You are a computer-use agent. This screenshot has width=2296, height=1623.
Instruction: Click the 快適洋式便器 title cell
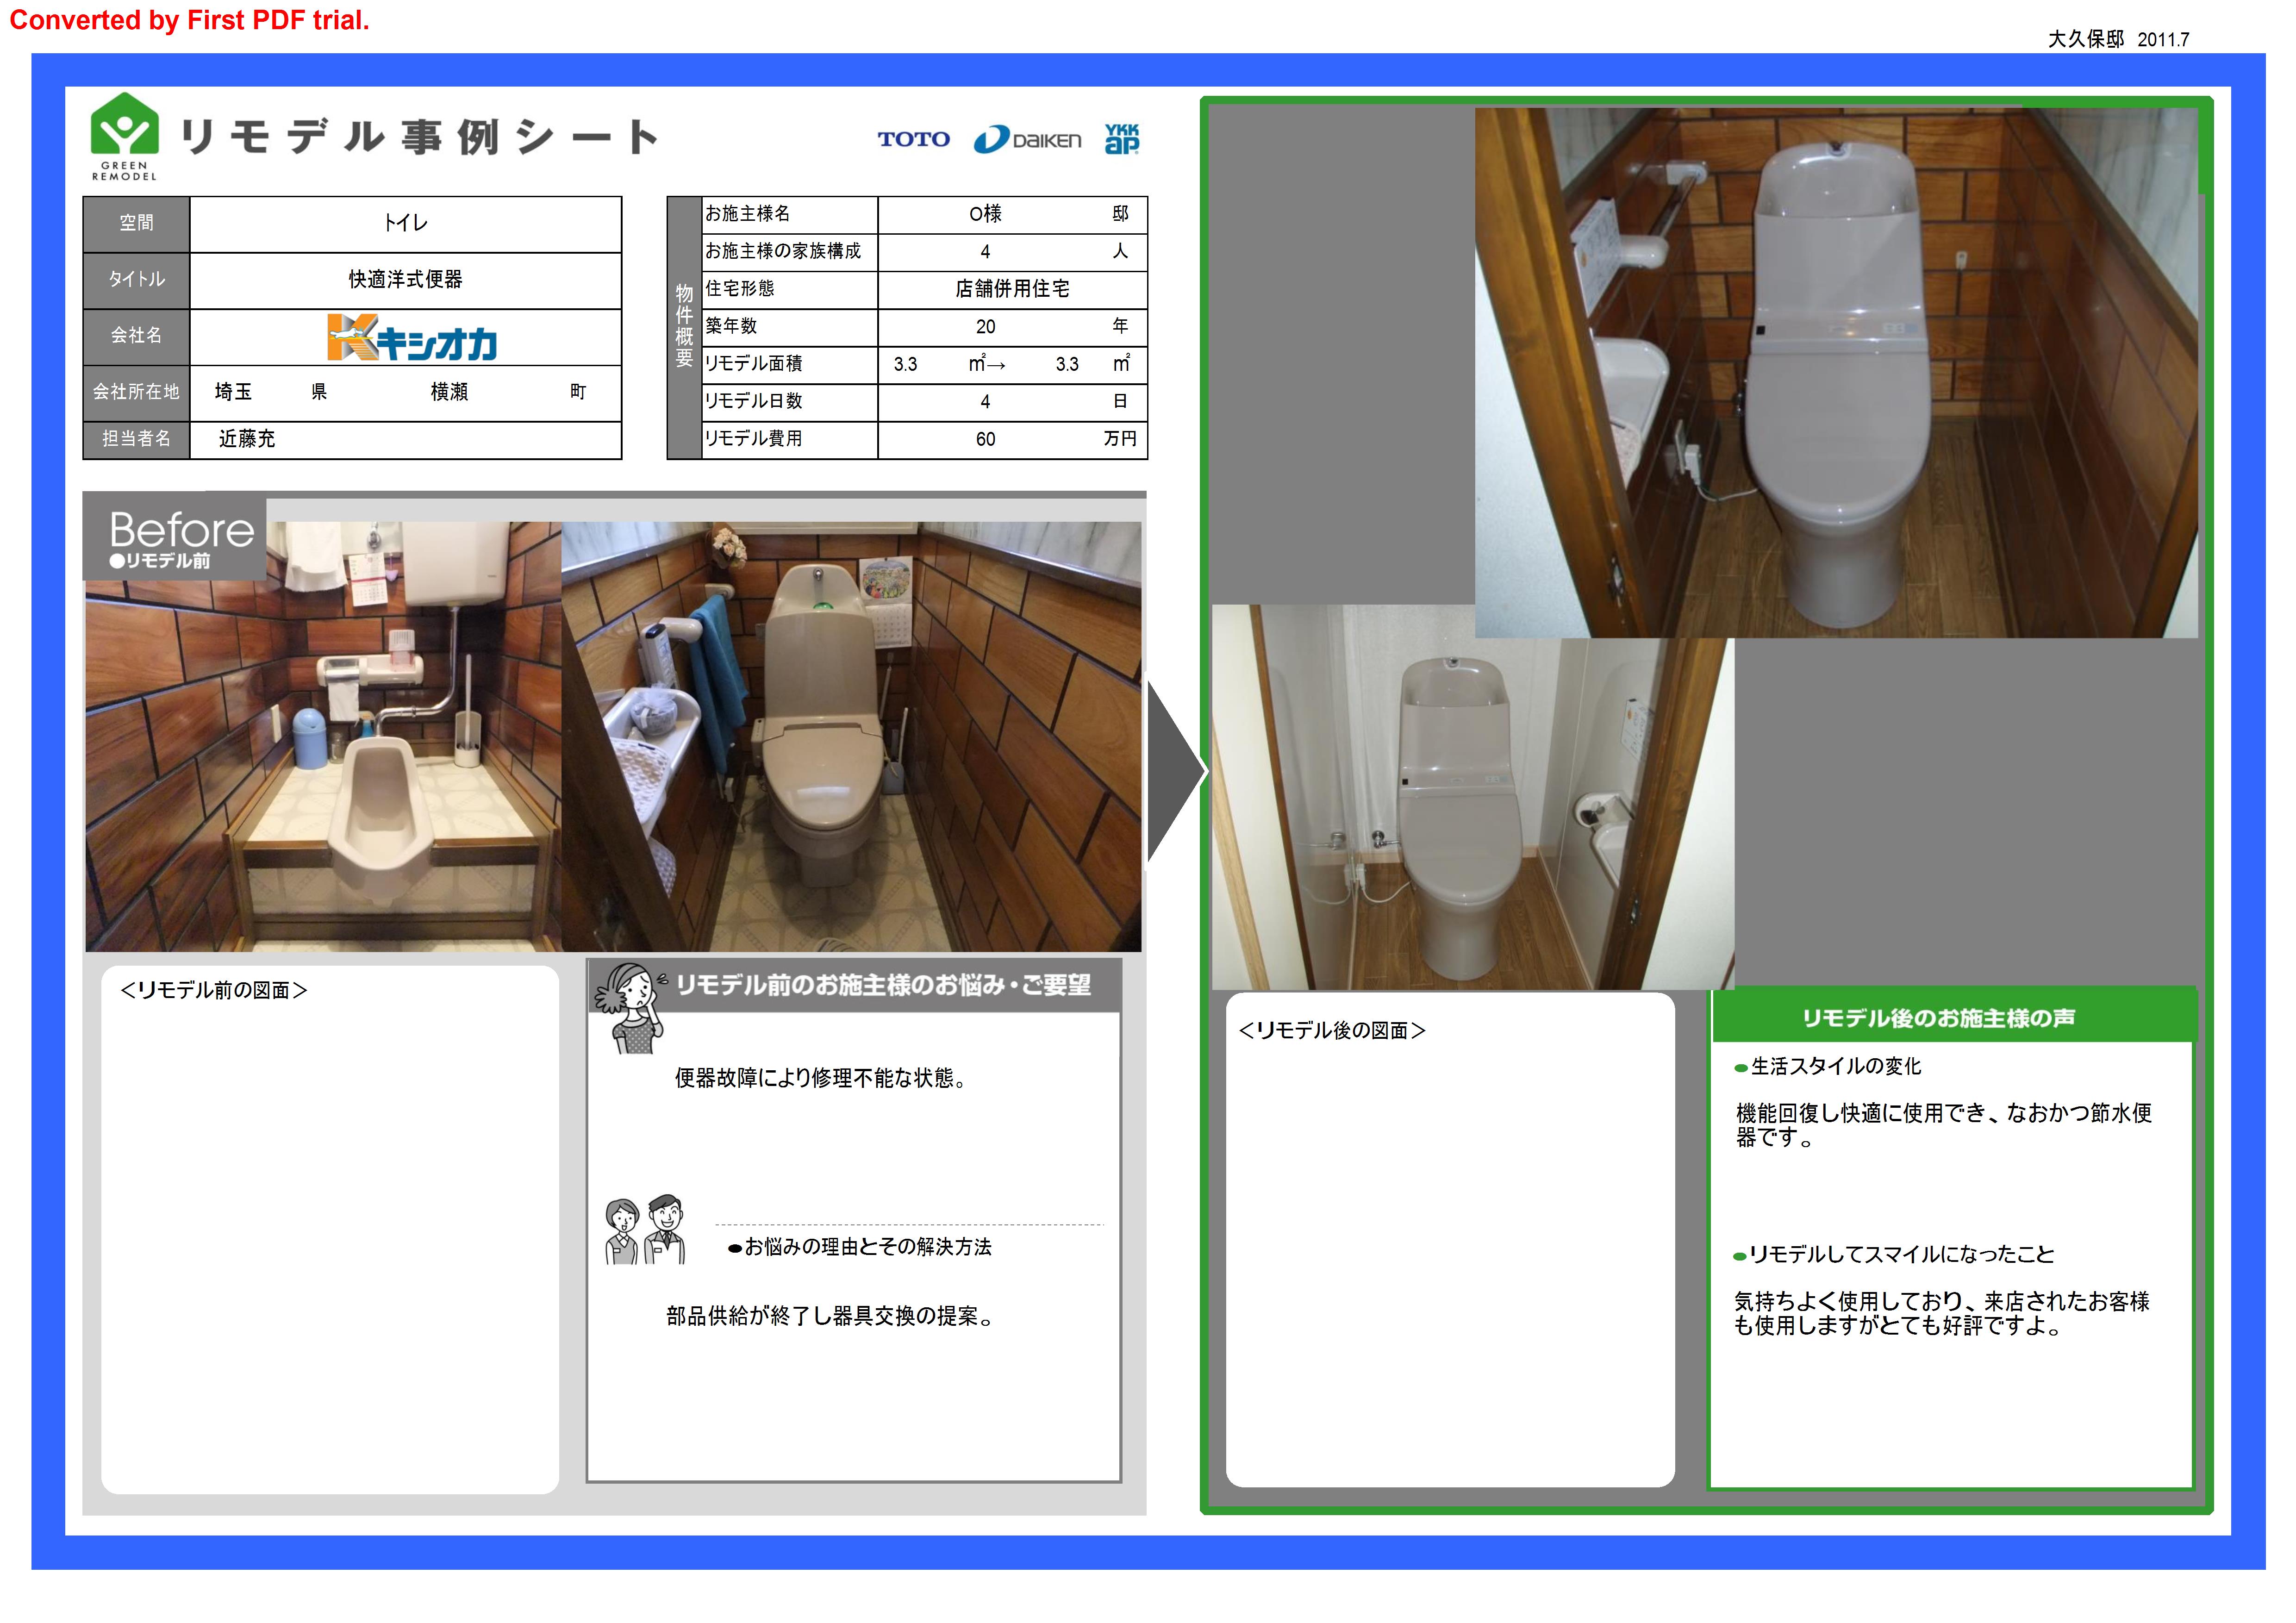(x=405, y=280)
